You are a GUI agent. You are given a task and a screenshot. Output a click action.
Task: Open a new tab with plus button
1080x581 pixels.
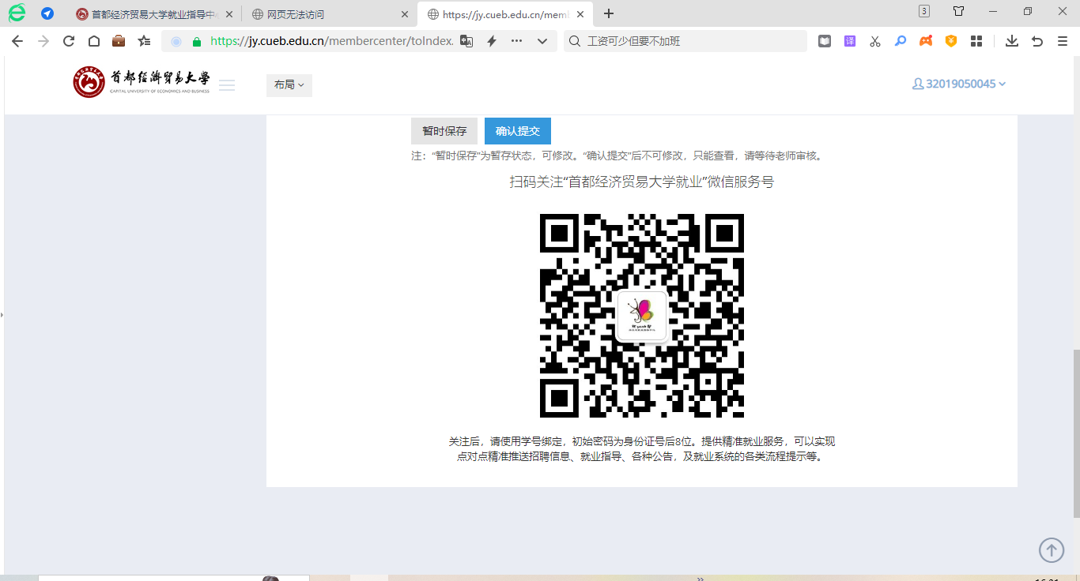click(609, 13)
